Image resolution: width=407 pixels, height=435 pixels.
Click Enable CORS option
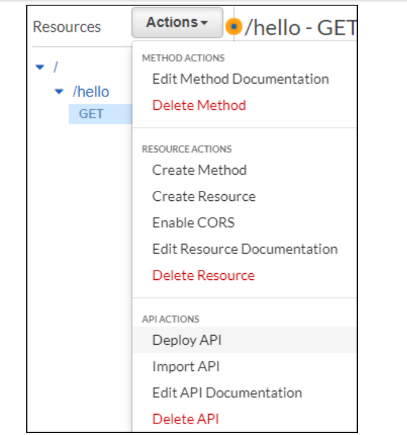click(x=193, y=223)
